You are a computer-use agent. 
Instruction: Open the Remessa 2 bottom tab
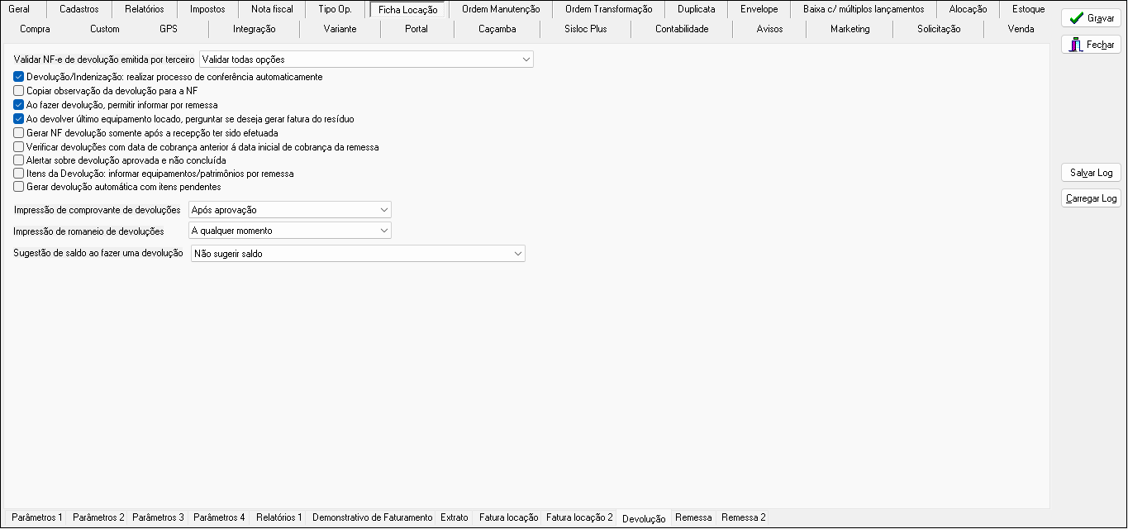[744, 517]
